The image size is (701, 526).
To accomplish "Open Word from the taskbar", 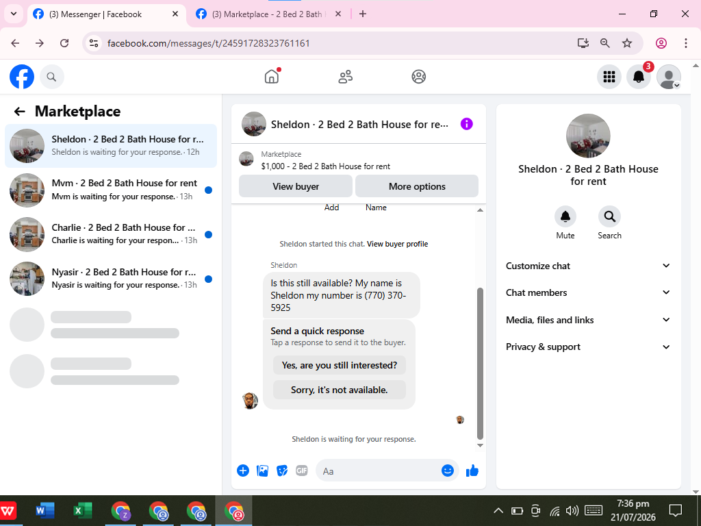I will click(x=44, y=510).
